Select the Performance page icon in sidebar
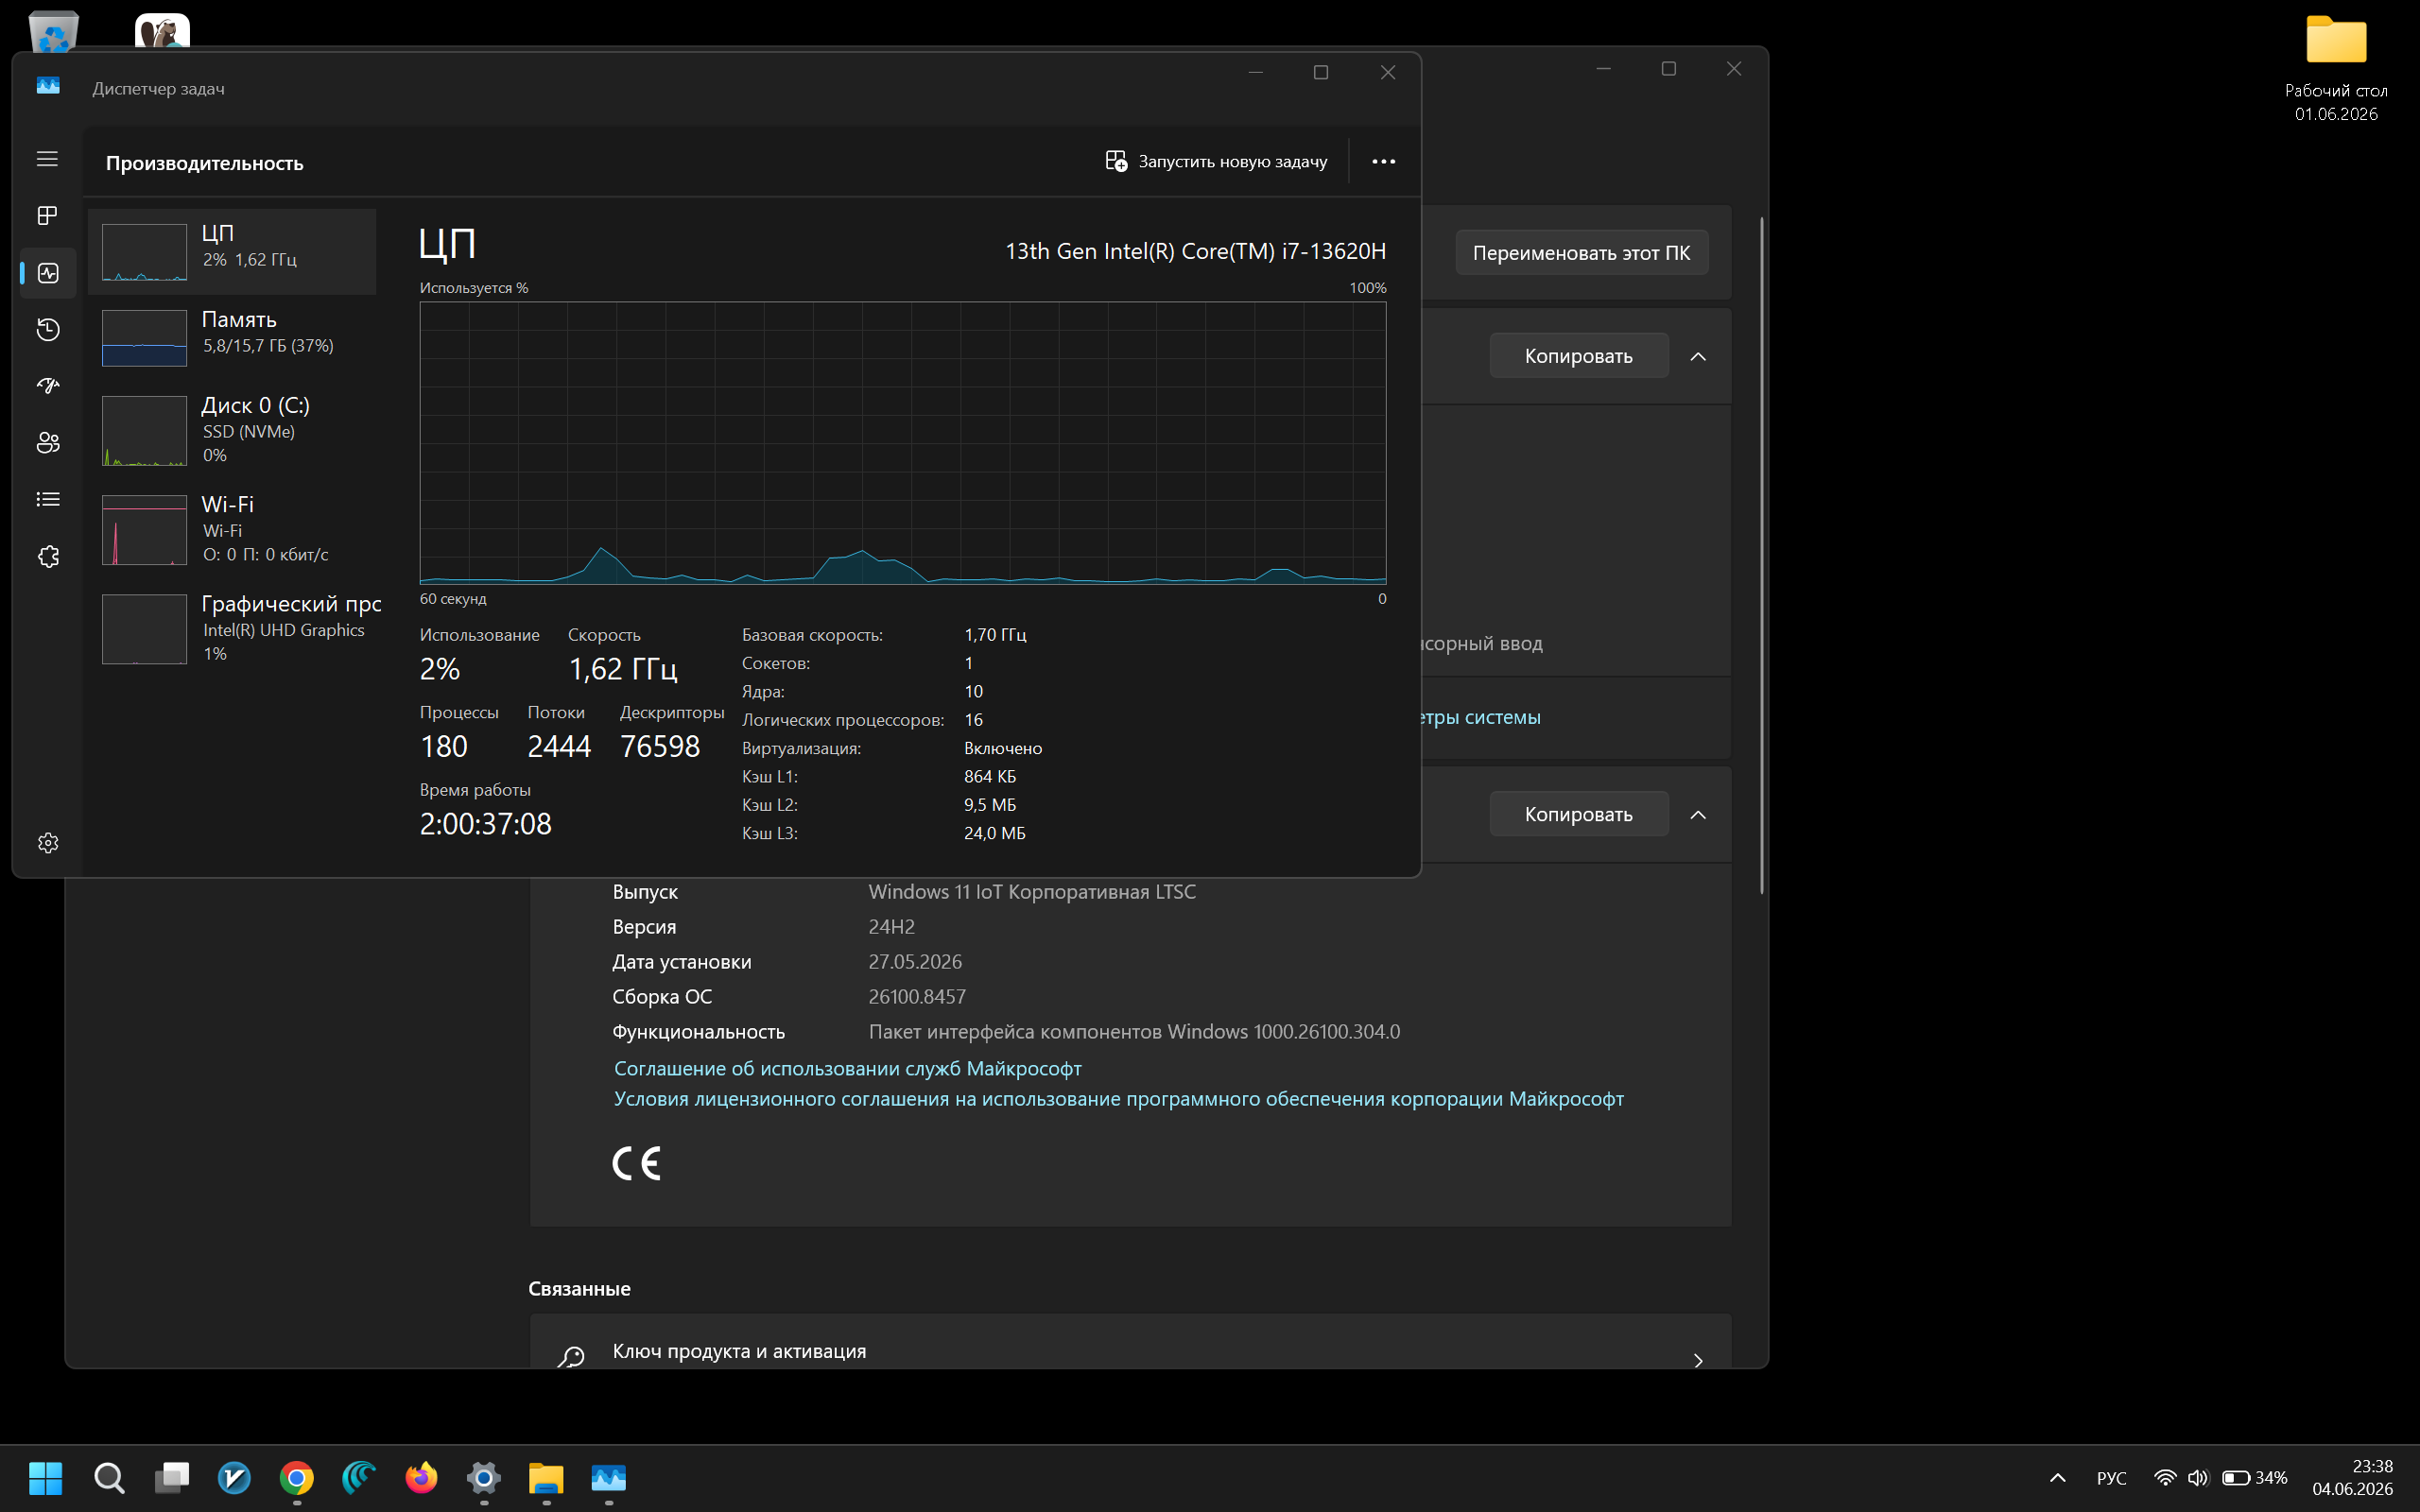This screenshot has height=1512, width=2420. pos(47,273)
